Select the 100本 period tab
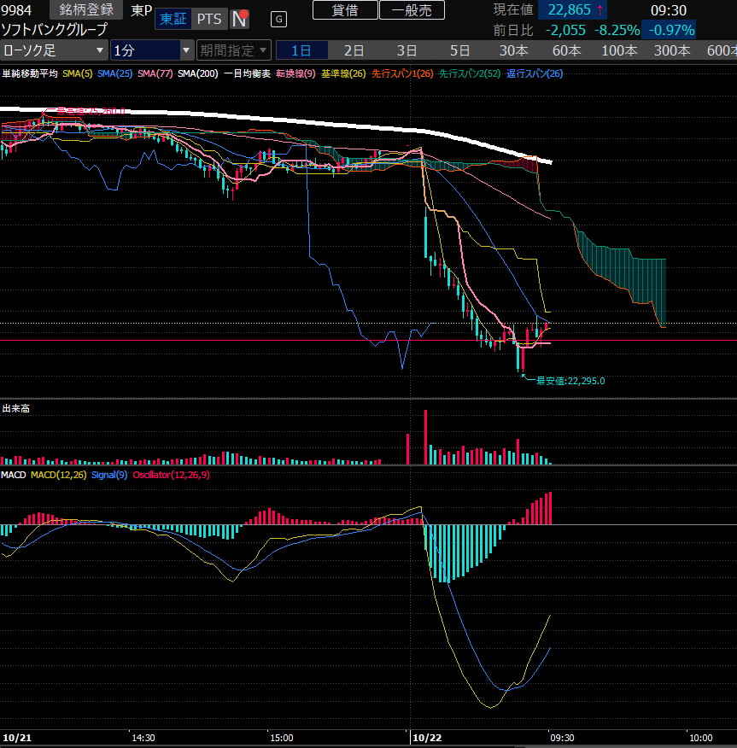 coord(619,50)
